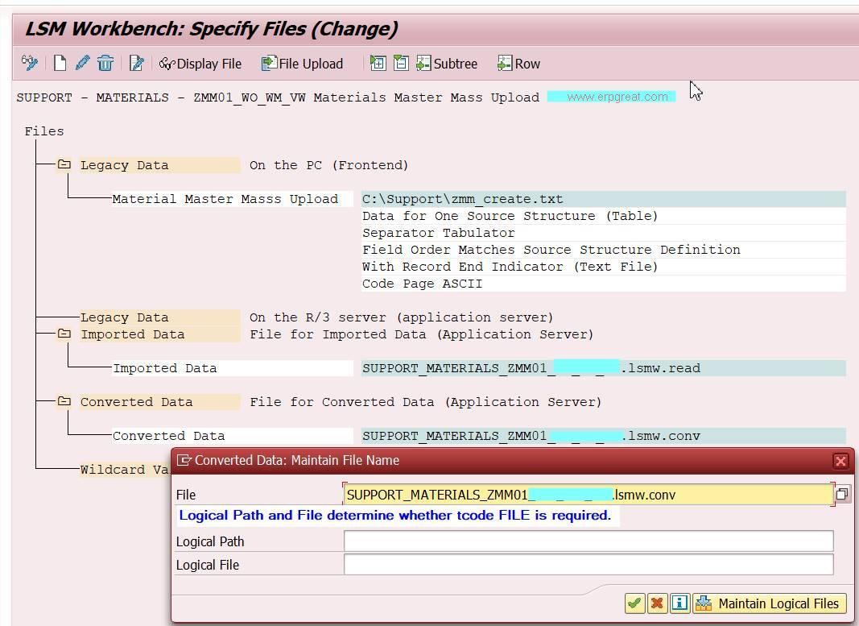Click 'File for Imported Data (Application Server)' text
The height and width of the screenshot is (626, 859).
click(x=421, y=334)
